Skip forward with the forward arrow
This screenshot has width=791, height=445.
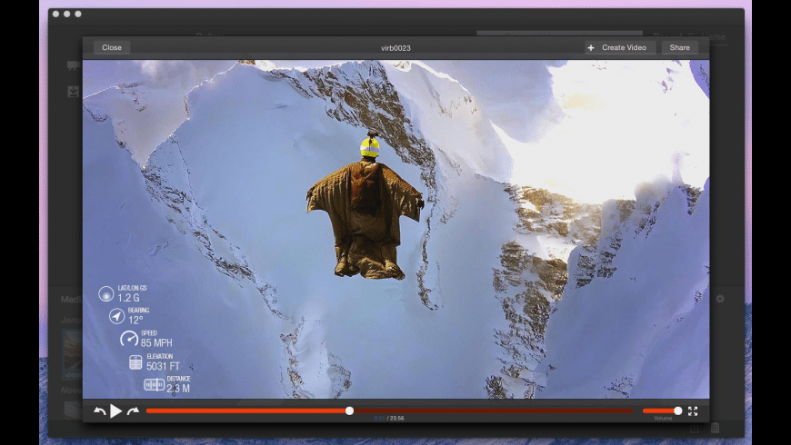tap(133, 411)
